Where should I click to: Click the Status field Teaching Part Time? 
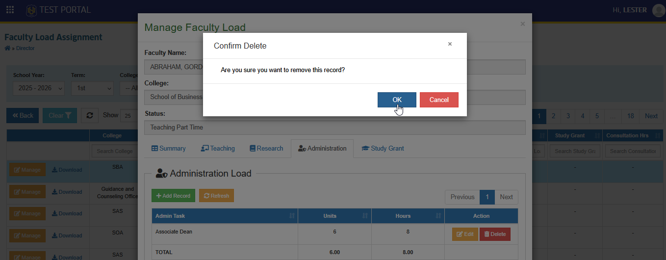coord(335,127)
